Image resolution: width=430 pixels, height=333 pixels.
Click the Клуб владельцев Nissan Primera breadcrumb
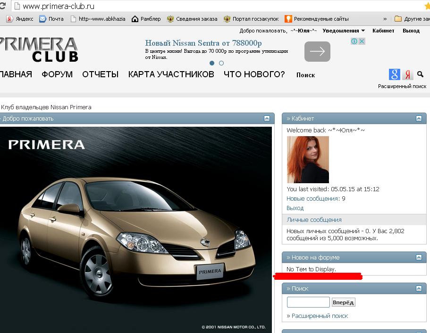click(x=46, y=107)
